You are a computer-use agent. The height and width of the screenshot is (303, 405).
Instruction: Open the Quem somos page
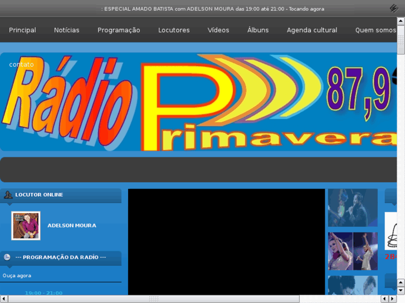click(375, 30)
